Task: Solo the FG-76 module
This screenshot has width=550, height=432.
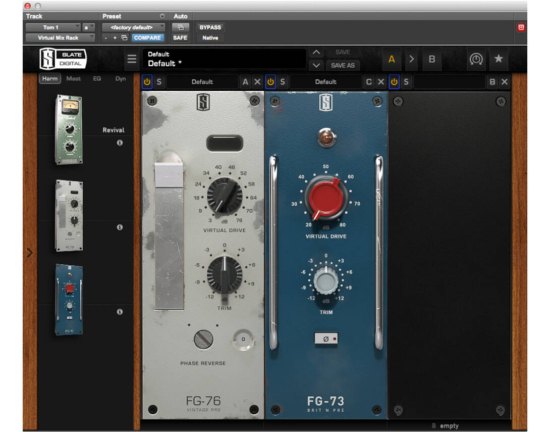Action: tap(159, 82)
